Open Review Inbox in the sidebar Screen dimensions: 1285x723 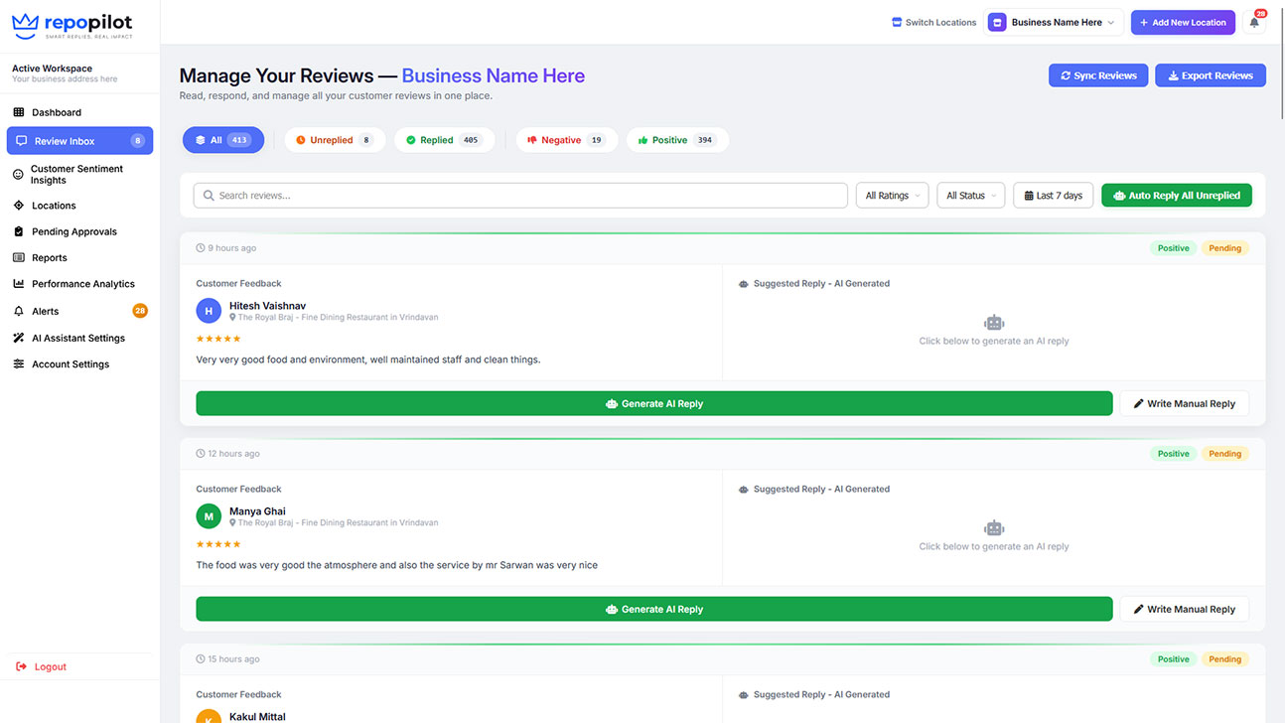coord(79,141)
